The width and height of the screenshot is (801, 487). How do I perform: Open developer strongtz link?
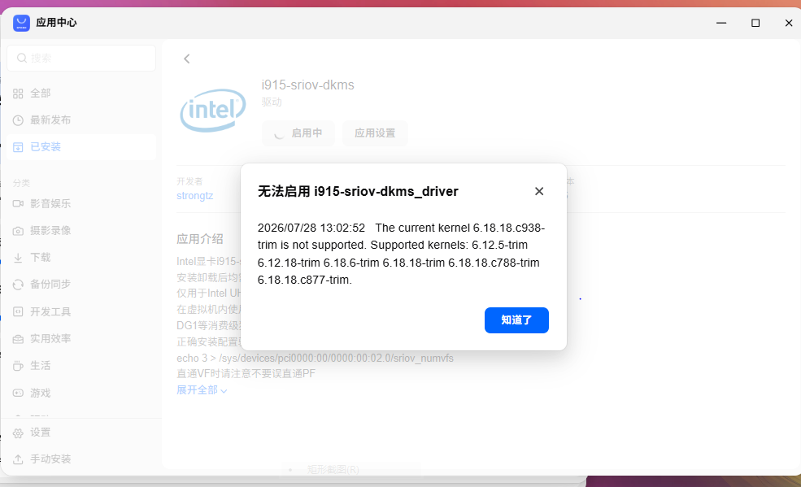pos(194,195)
